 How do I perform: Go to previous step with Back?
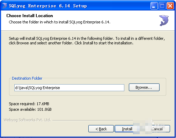pos(101,129)
